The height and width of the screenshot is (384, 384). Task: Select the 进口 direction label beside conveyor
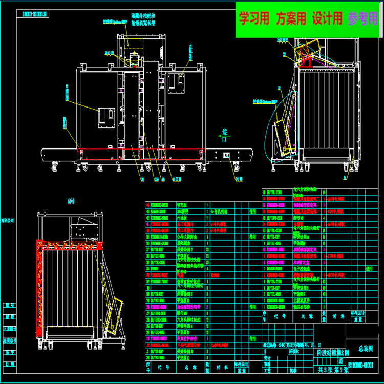pos(225,136)
